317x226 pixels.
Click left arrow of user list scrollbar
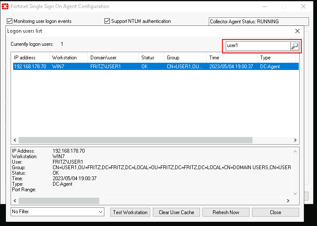[x=15, y=140]
